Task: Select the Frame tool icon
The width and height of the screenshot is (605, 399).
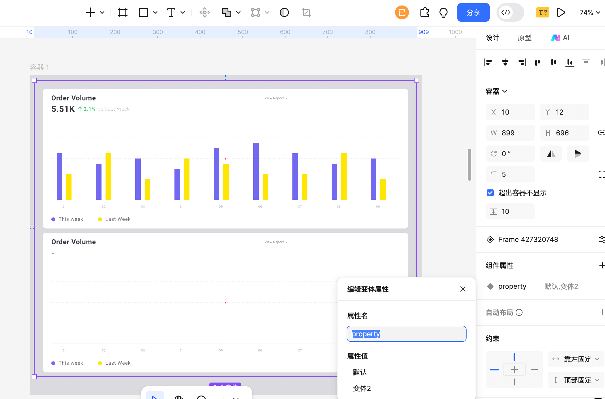Action: (123, 12)
